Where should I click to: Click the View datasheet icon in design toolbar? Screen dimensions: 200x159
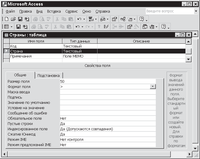click(6, 27)
